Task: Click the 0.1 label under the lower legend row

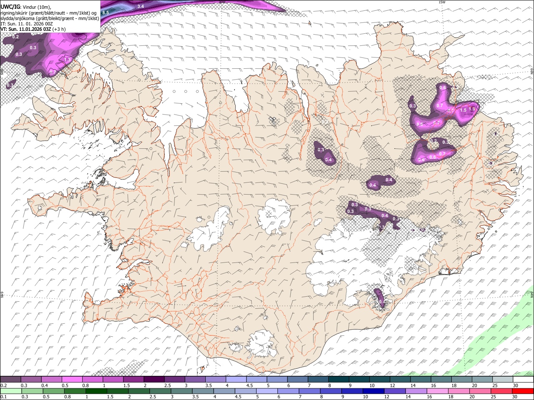Action: pos(3,397)
